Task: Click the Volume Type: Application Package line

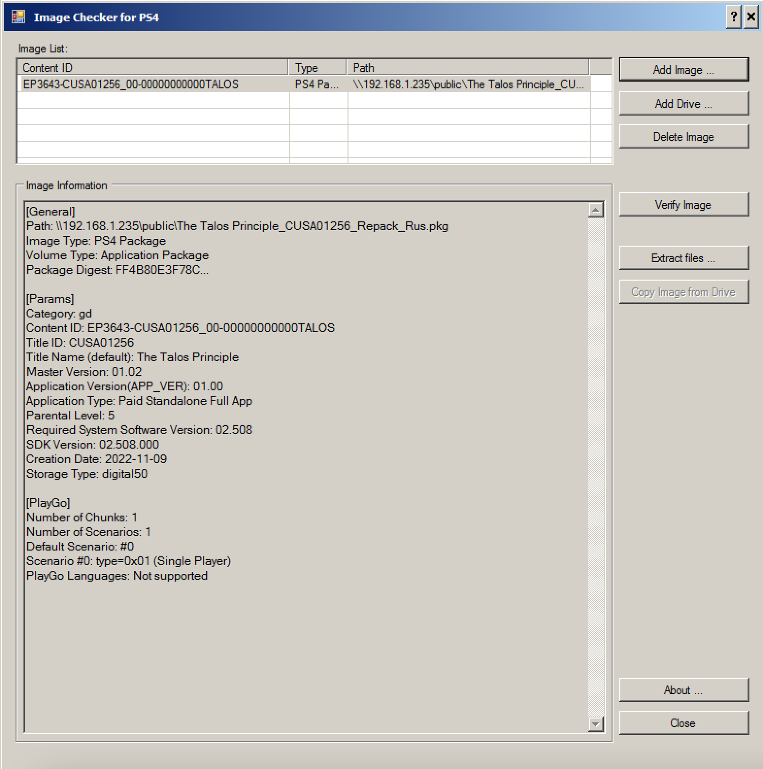Action: click(117, 255)
